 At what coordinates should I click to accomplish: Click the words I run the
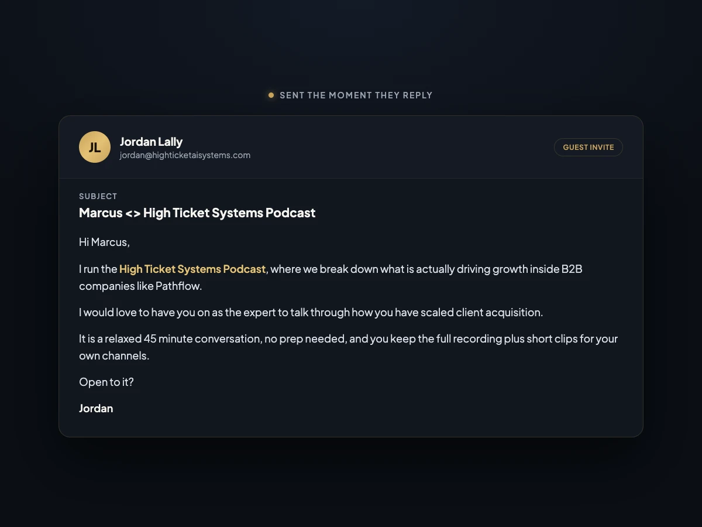pos(98,269)
